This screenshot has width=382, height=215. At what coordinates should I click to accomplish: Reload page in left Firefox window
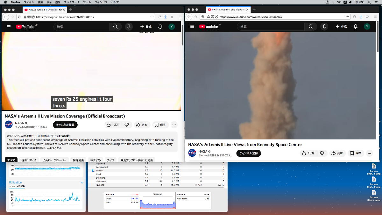[159, 17]
